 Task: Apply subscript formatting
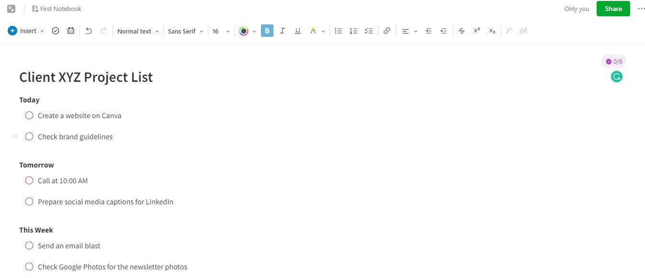click(492, 31)
